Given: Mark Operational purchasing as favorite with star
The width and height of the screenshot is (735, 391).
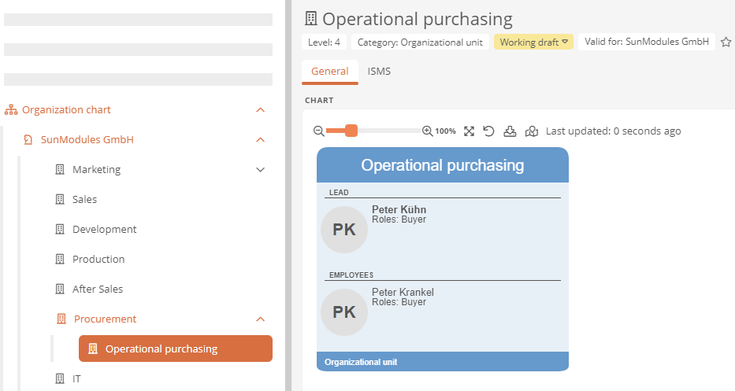Looking at the screenshot, I should (726, 42).
